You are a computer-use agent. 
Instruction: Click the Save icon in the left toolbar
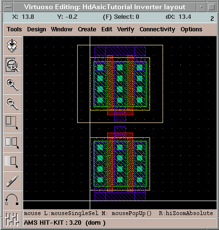pos(13,46)
